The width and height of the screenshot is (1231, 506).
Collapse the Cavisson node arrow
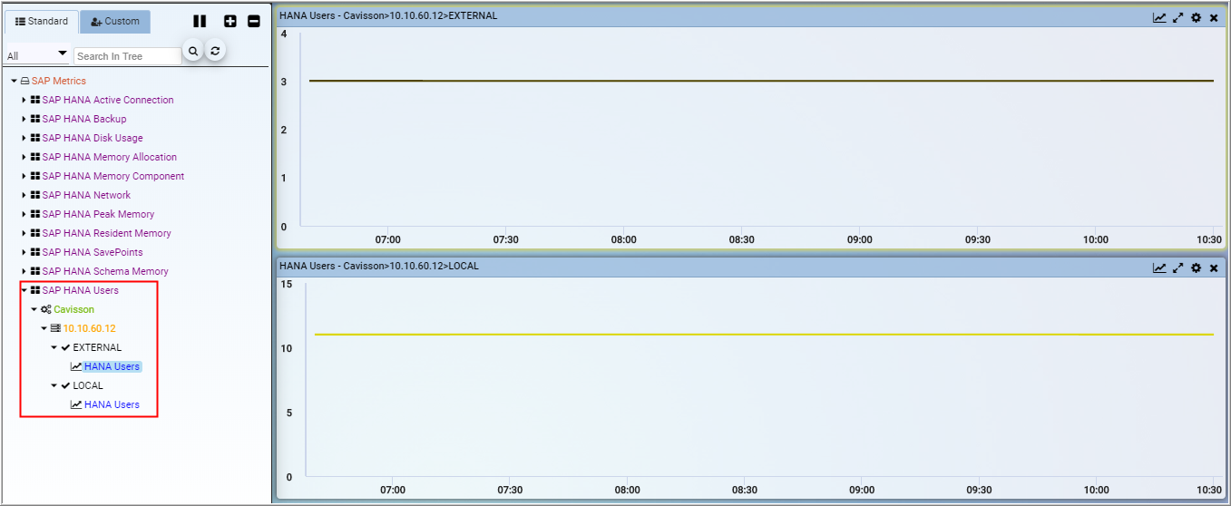(34, 310)
